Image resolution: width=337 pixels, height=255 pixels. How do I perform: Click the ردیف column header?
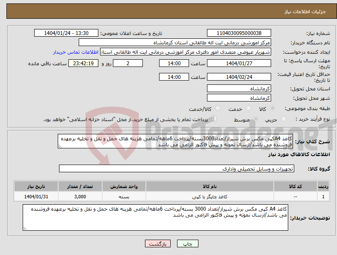click(x=323, y=186)
